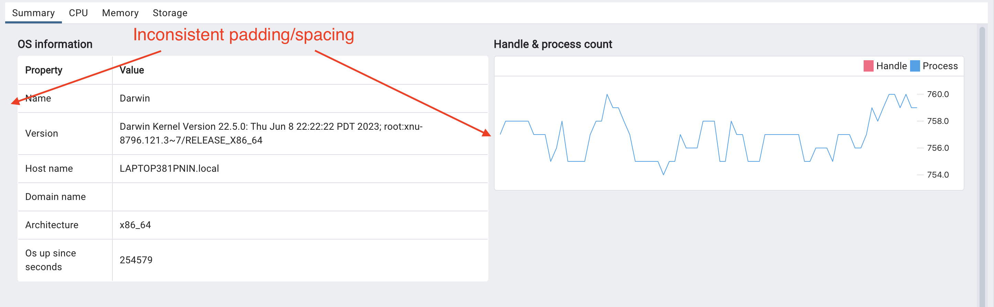Image resolution: width=994 pixels, height=307 pixels.
Task: Go to the Storage tab
Action: point(170,13)
